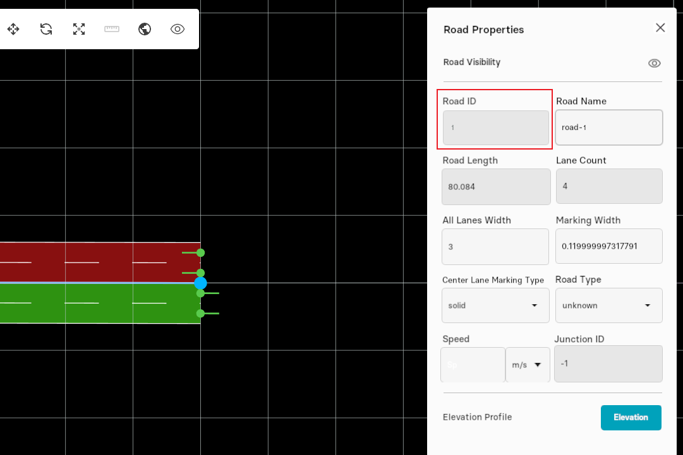Viewport: 683px width, 455px height.
Task: Click the Road Name input field
Action: pos(608,127)
